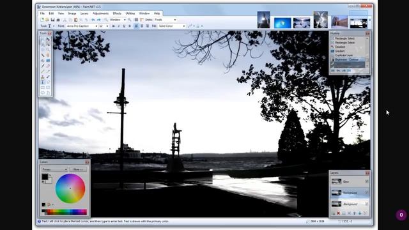
Task: Select the Color Picker tool
Action: [49, 71]
